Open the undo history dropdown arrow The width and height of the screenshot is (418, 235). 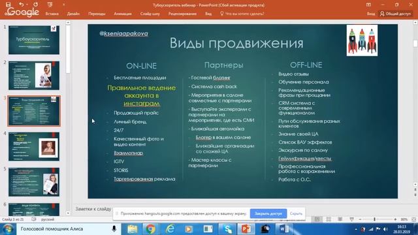coord(27,5)
